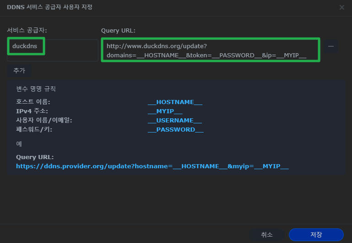Click the blue __PASSWORD__ variable text
The width and height of the screenshot is (352, 243).
pyautogui.click(x=176, y=129)
